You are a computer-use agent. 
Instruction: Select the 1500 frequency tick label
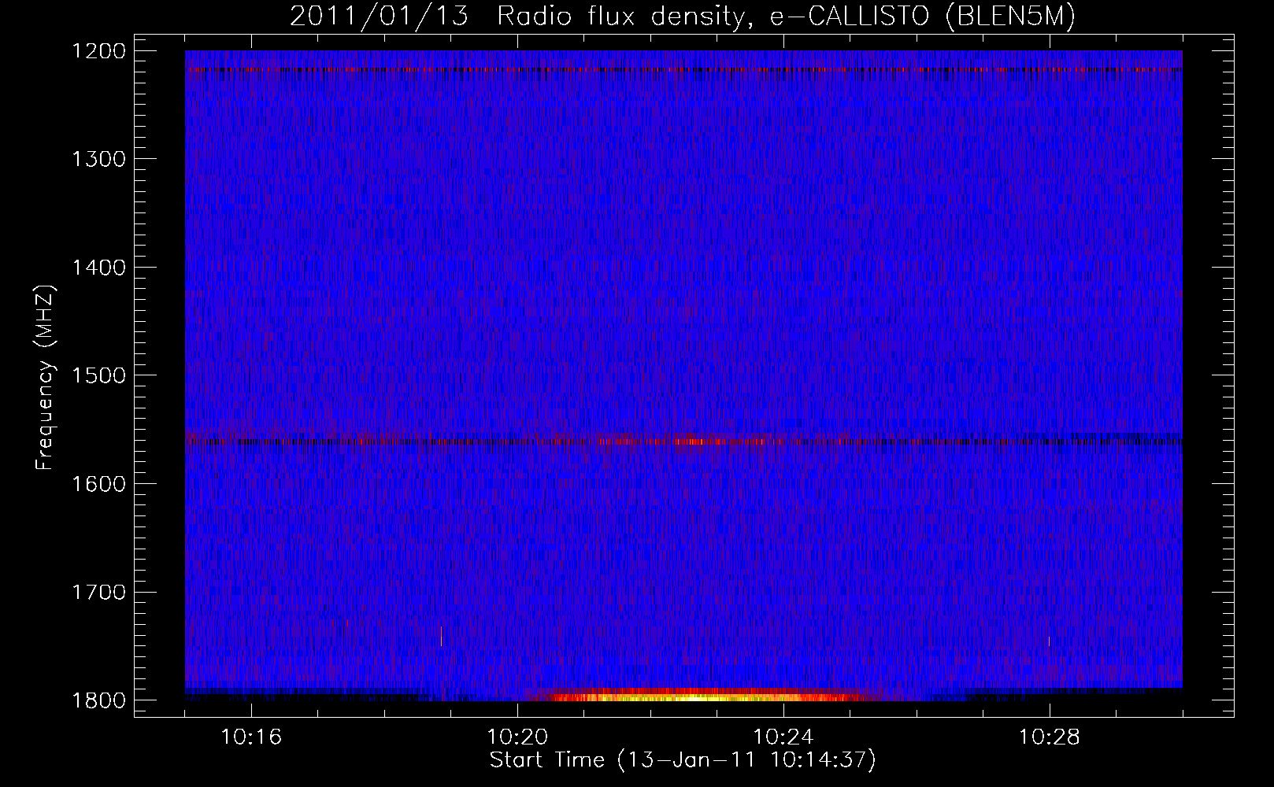(x=98, y=375)
